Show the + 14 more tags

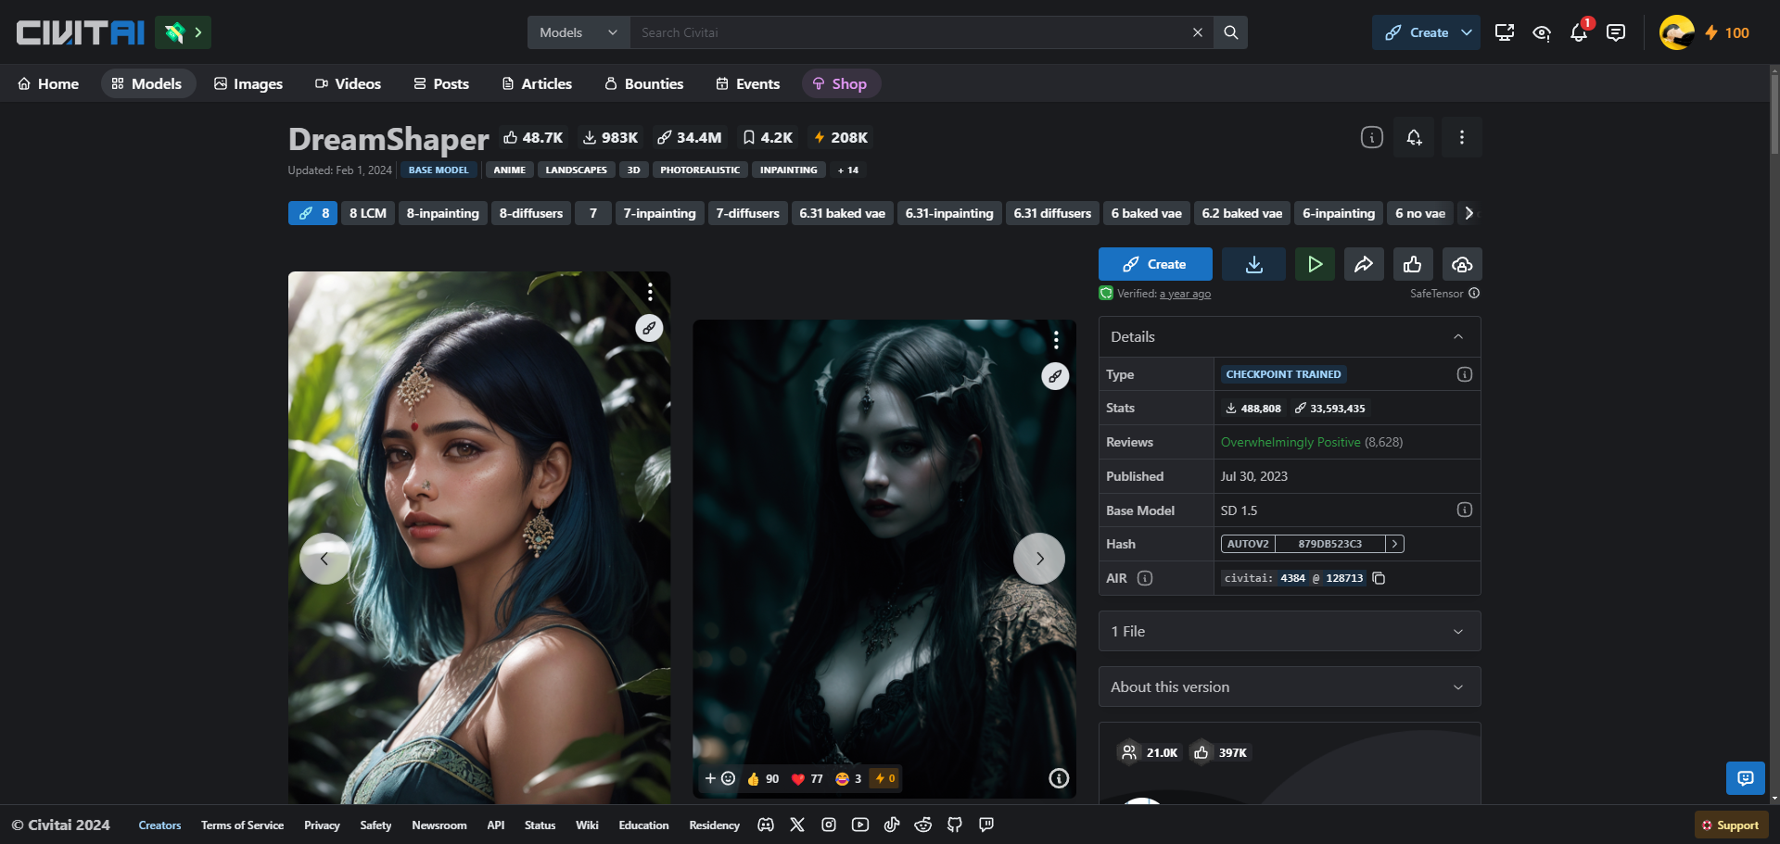pyautogui.click(x=848, y=170)
